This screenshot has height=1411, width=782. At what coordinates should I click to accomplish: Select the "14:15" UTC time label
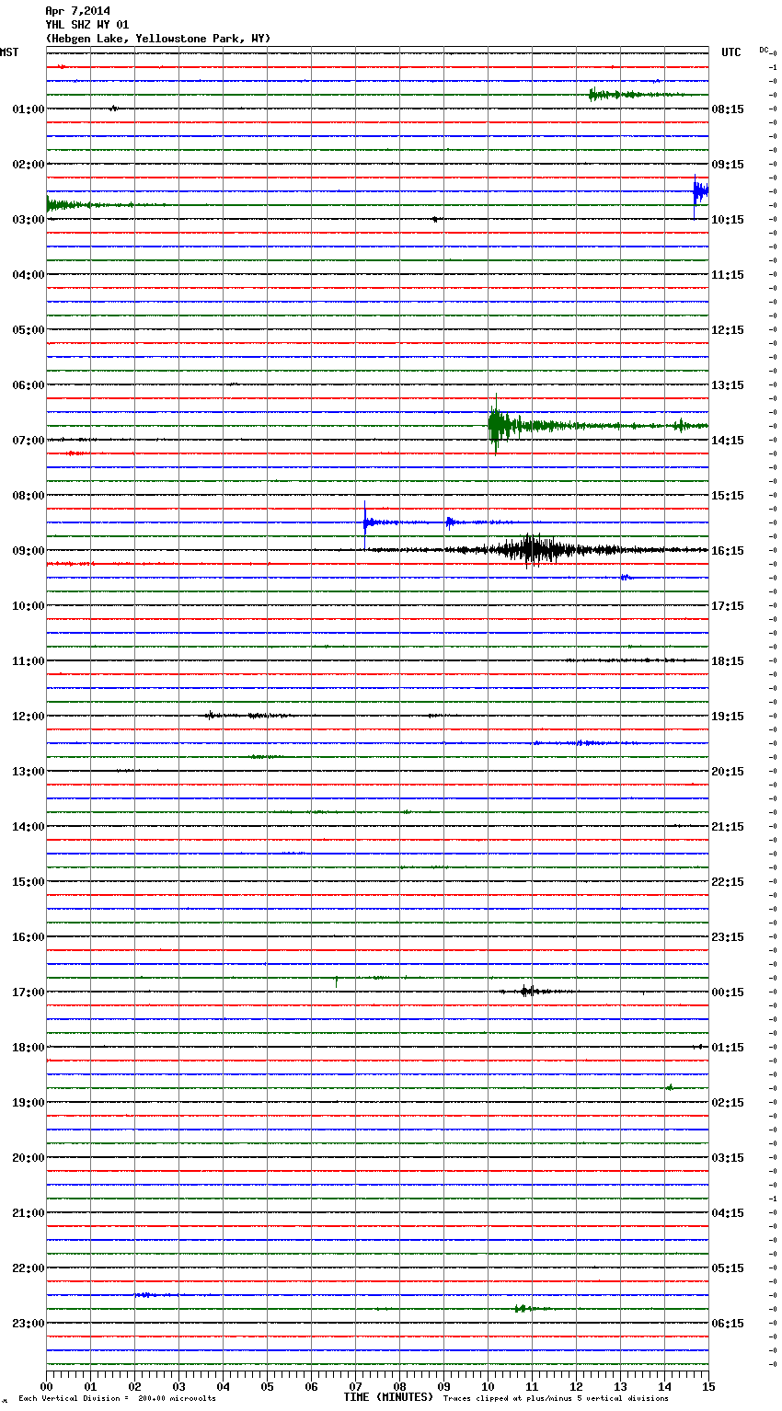tap(728, 441)
